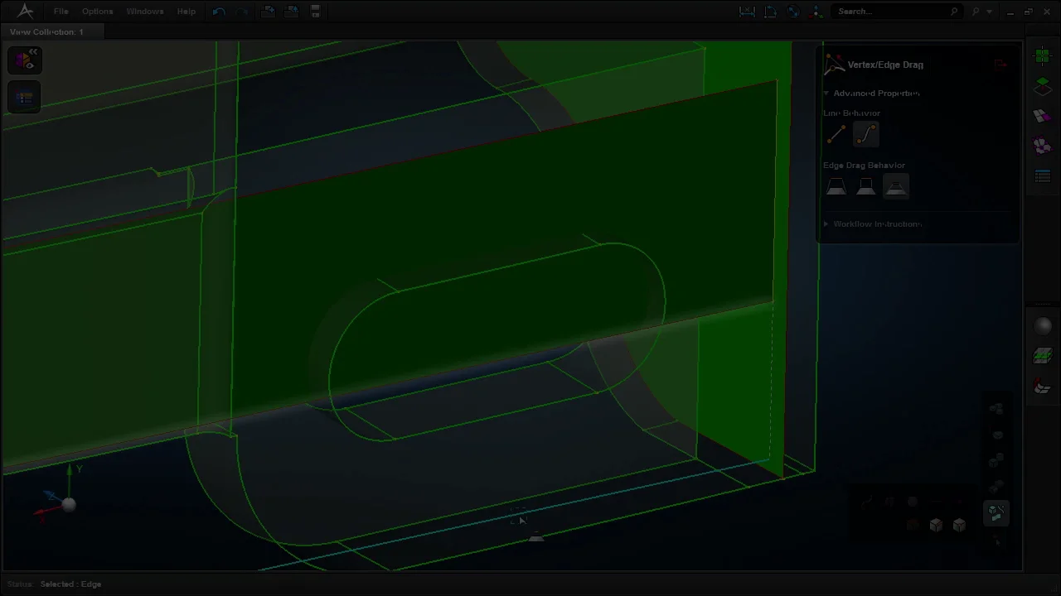Click the blue globe fit icon
Image resolution: width=1061 pixels, height=596 pixels.
(x=793, y=12)
